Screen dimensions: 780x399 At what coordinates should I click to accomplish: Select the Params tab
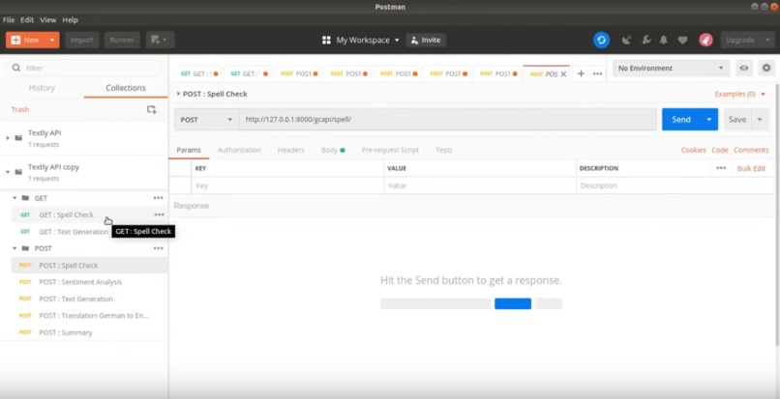tap(189, 150)
